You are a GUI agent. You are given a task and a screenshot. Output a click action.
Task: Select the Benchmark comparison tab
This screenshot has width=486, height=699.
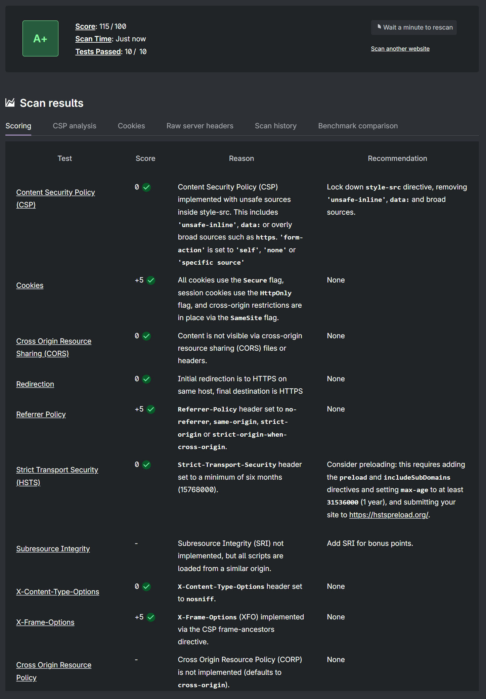tap(358, 126)
